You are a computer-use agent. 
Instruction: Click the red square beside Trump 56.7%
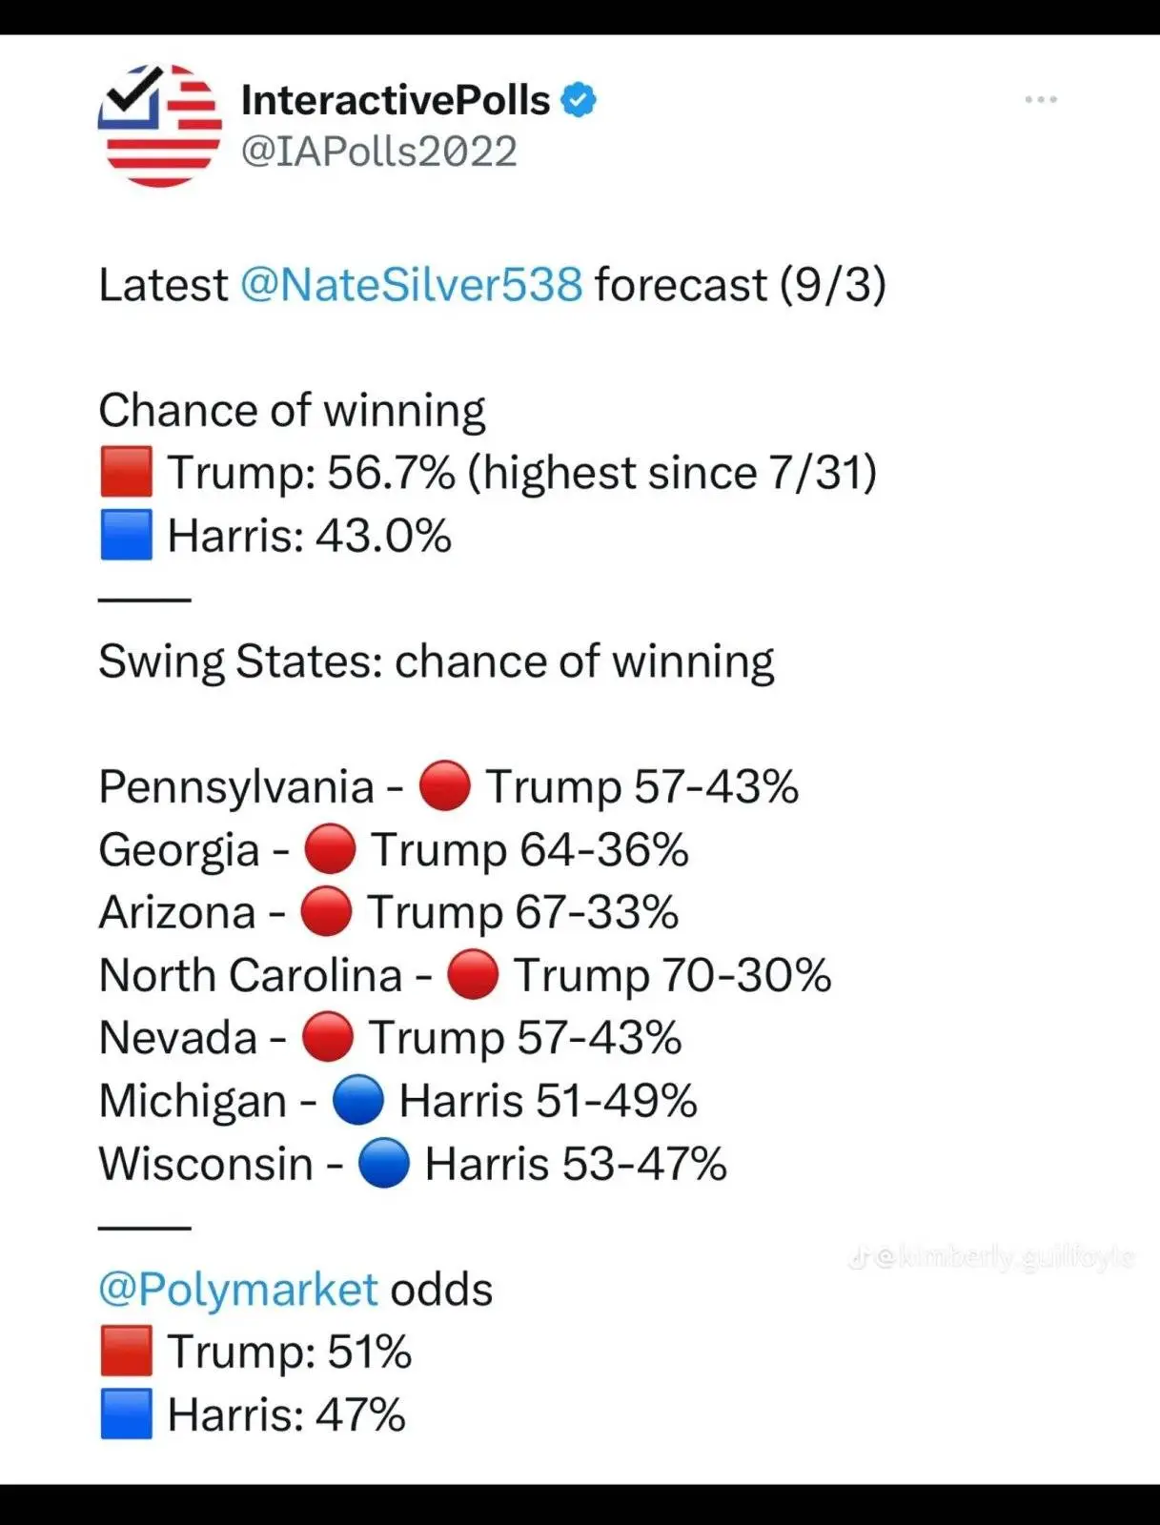127,473
